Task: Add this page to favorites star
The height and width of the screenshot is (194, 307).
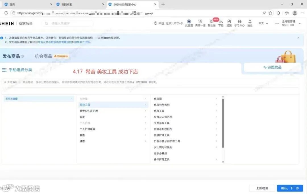Action: pyautogui.click(x=270, y=13)
